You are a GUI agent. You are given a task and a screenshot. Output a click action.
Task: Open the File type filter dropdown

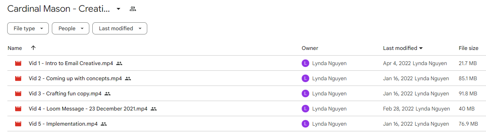tap(28, 28)
